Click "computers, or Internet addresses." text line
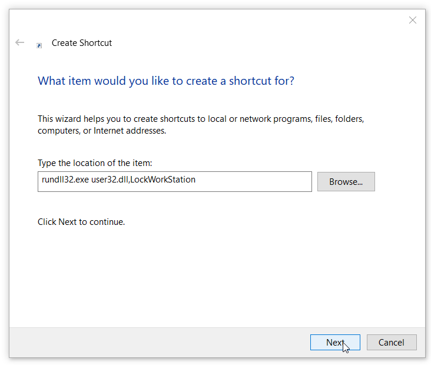Viewport: 431px width, 365px height. tap(102, 131)
